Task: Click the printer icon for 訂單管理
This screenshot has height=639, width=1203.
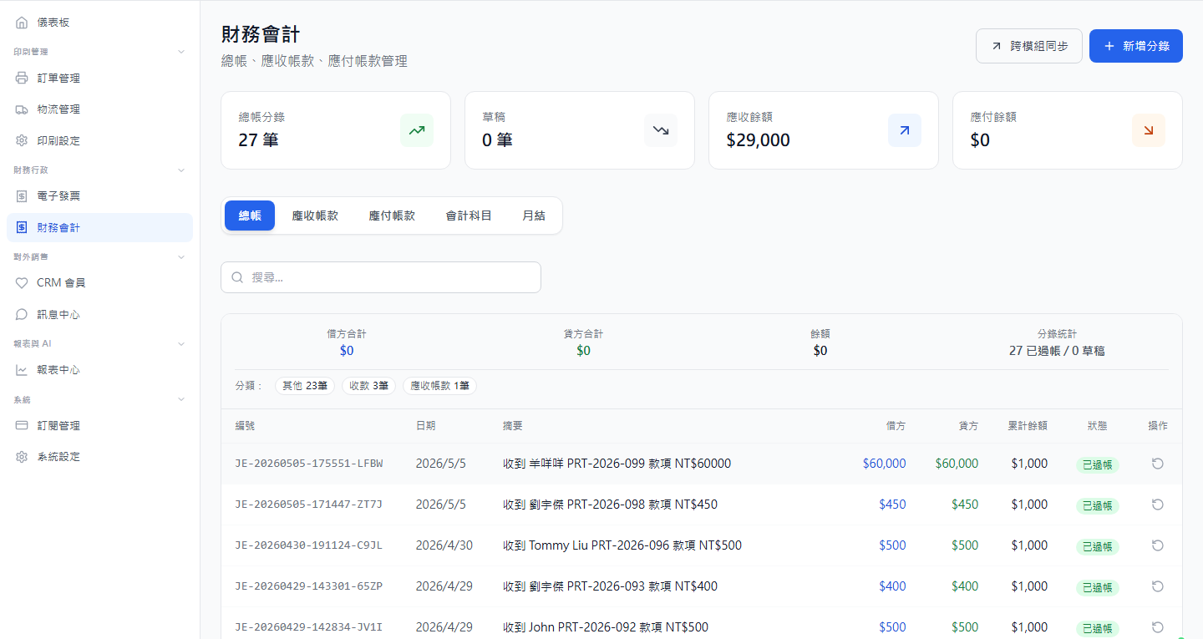Action: tap(22, 79)
